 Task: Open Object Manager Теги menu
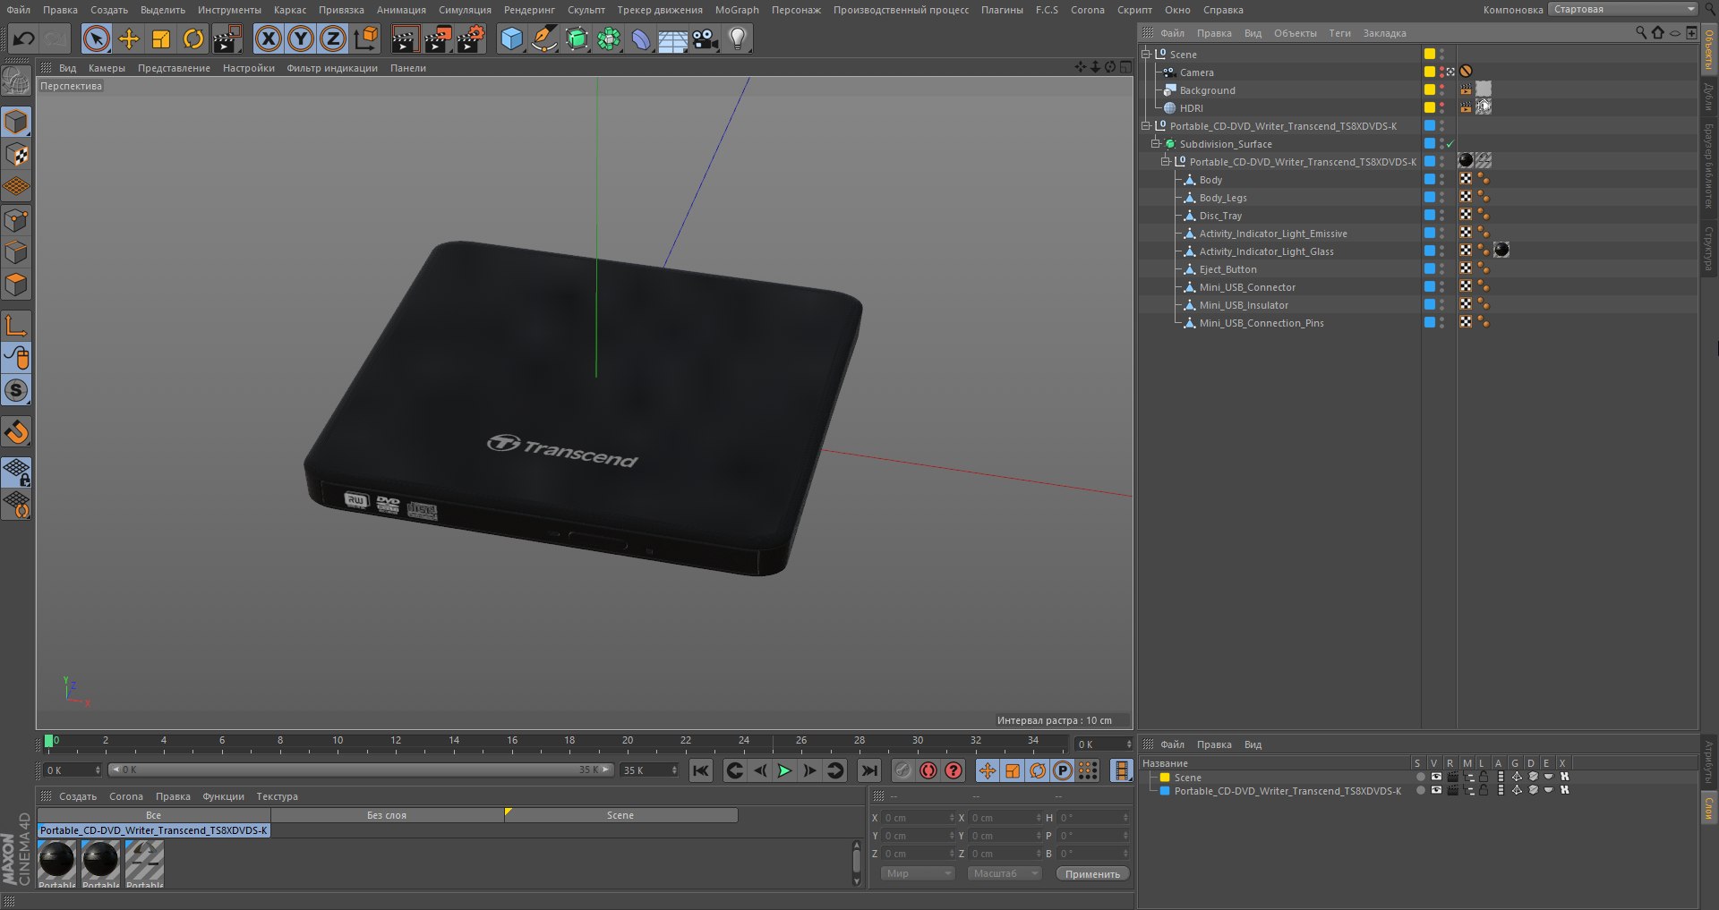coord(1339,33)
